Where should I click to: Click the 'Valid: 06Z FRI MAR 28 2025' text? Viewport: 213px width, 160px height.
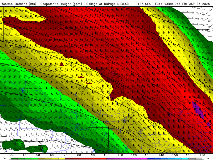[187, 4]
